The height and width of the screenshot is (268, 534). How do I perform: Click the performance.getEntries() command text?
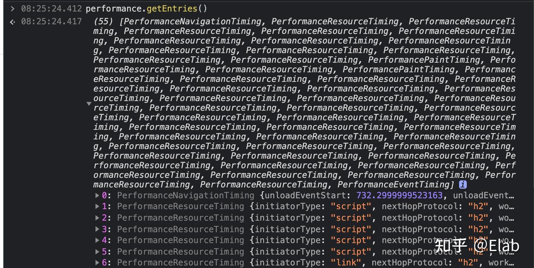pos(146,9)
